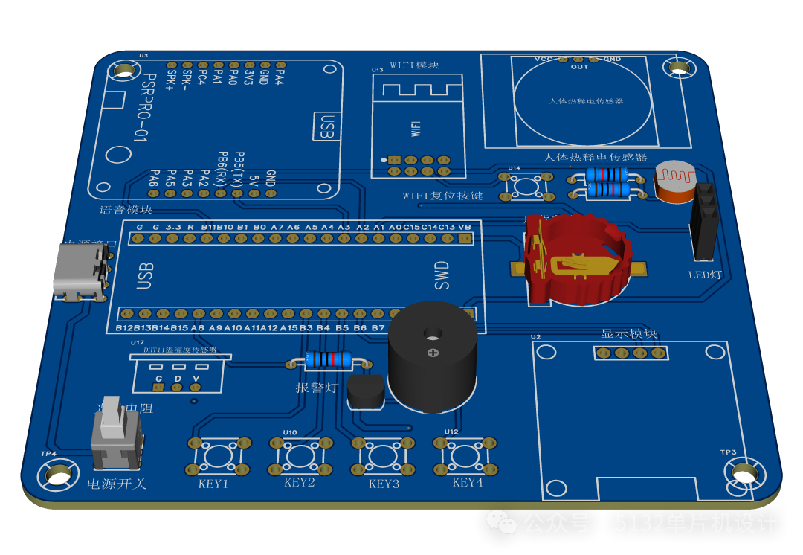The height and width of the screenshot is (555, 803).
Task: Click the "WIFI模块" silkscreen label
Action: click(414, 65)
